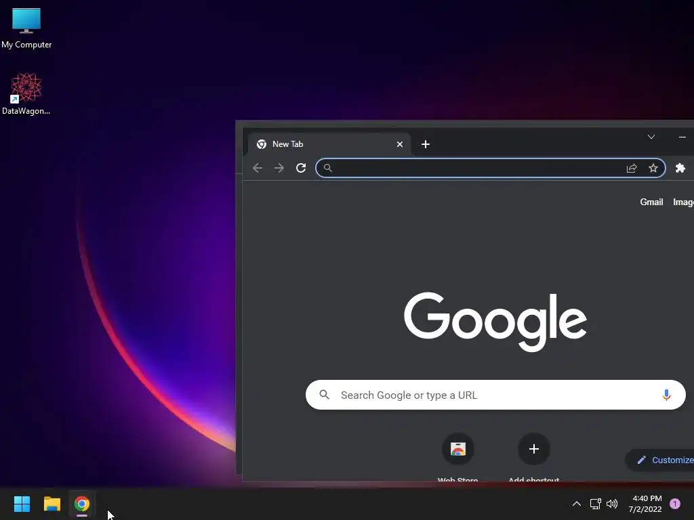Share this page from the address bar
694x520 pixels.
tap(632, 168)
